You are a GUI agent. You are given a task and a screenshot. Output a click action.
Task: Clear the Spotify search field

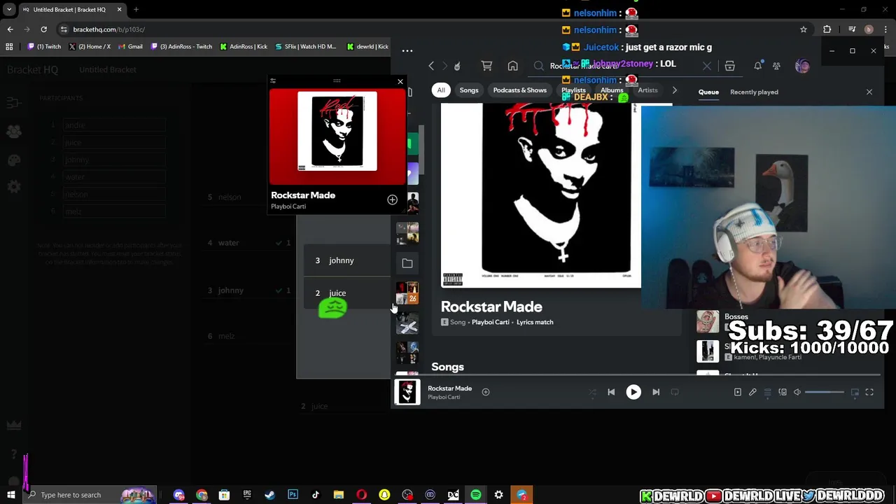click(707, 66)
